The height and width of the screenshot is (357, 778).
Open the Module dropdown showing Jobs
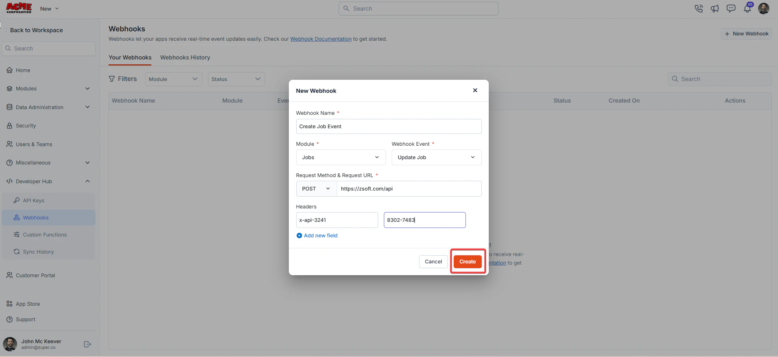pyautogui.click(x=341, y=158)
